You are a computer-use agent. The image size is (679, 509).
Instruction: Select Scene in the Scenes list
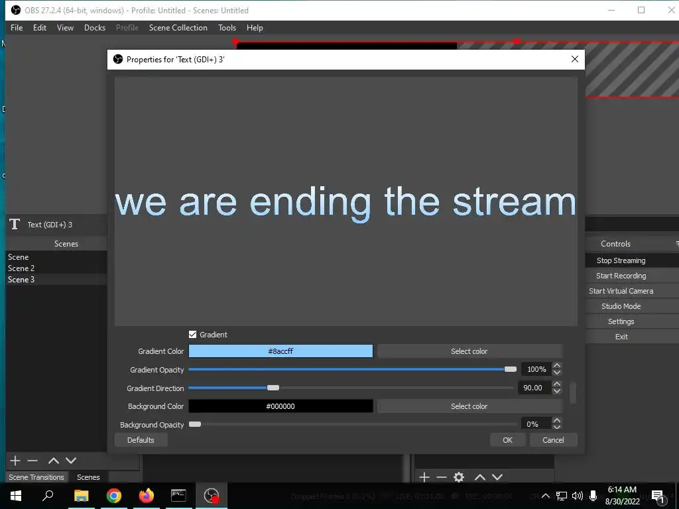pyautogui.click(x=56, y=256)
